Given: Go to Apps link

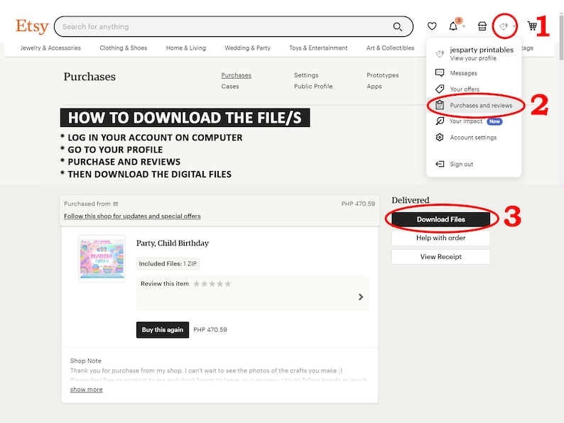Looking at the screenshot, I should point(374,87).
